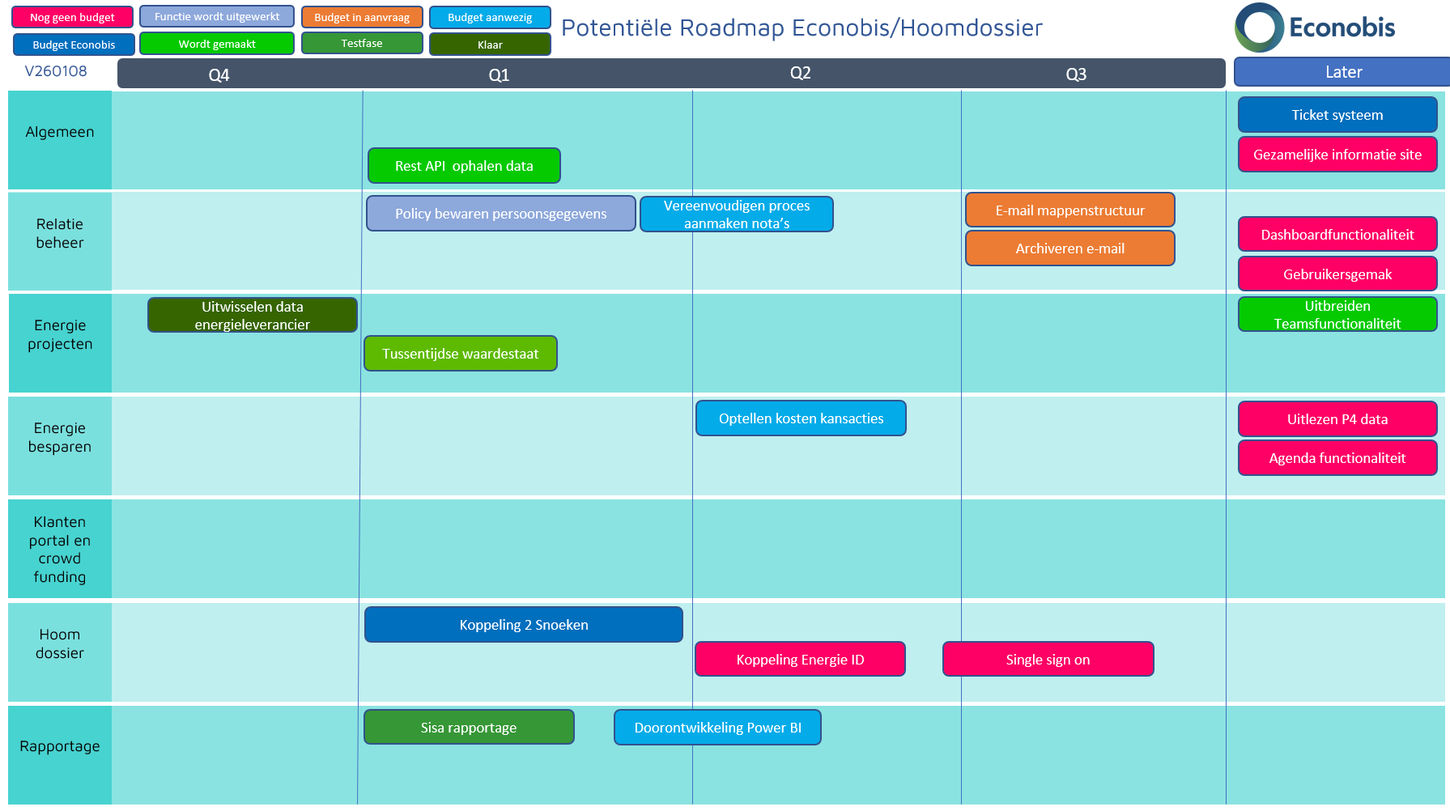The width and height of the screenshot is (1450, 811).
Task: Click 'Policy bewaren persoonsgegevens' card
Action: coord(500,214)
